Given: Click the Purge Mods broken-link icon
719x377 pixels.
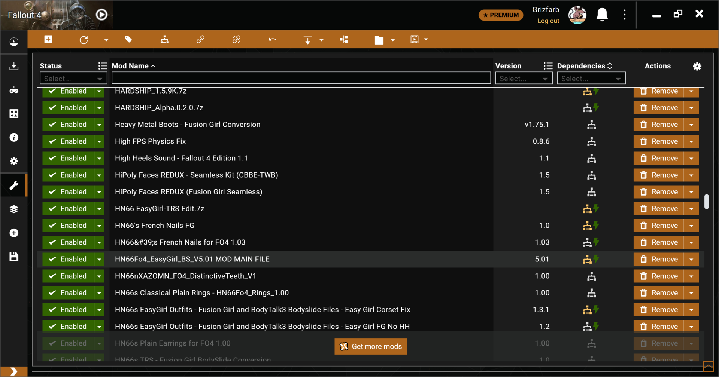Looking at the screenshot, I should coord(236,39).
